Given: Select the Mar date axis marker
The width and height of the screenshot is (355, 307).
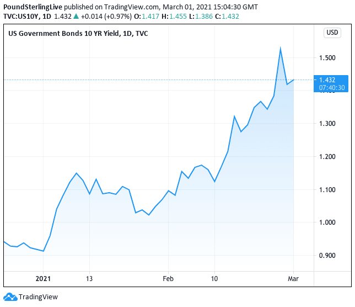Looking at the screenshot, I should pos(293,278).
